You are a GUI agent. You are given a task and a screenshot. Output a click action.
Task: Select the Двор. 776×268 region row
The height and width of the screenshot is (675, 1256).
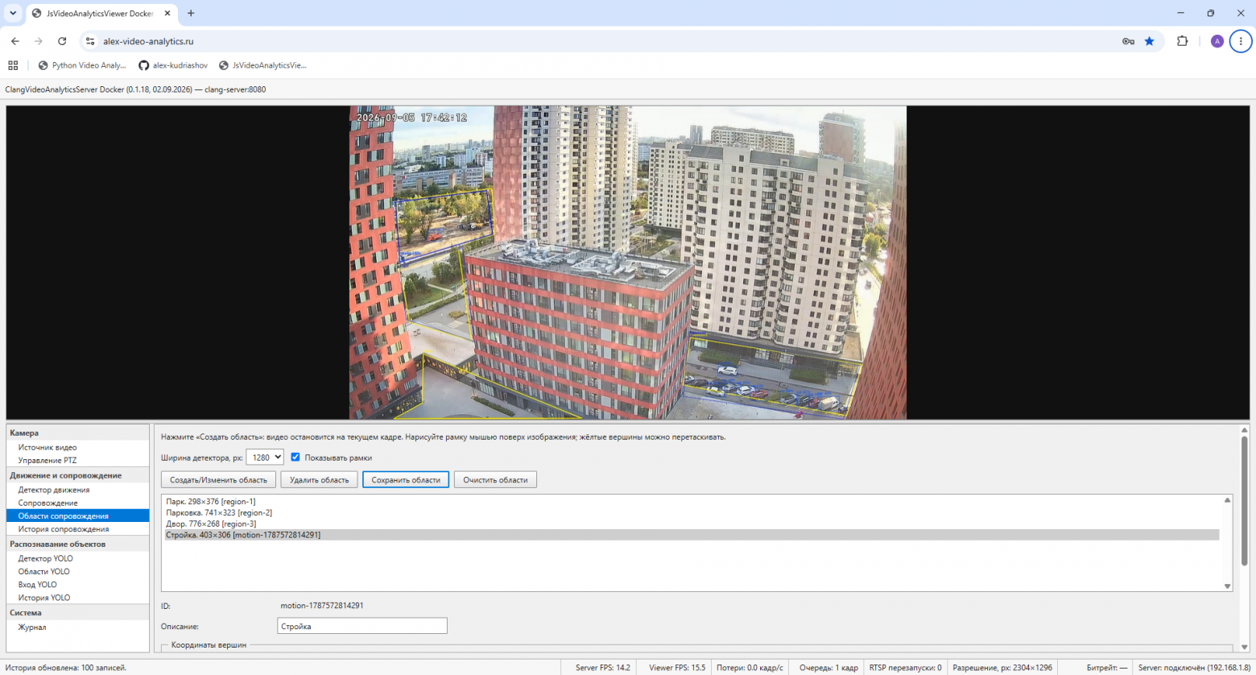pos(692,524)
